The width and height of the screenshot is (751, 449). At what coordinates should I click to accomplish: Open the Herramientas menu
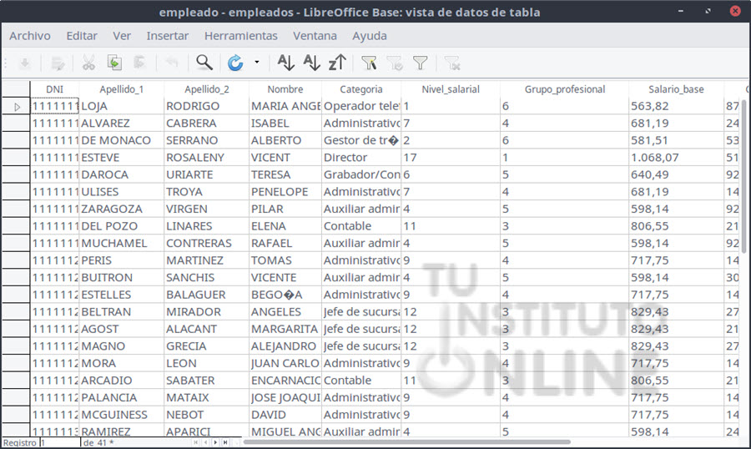[x=241, y=36]
